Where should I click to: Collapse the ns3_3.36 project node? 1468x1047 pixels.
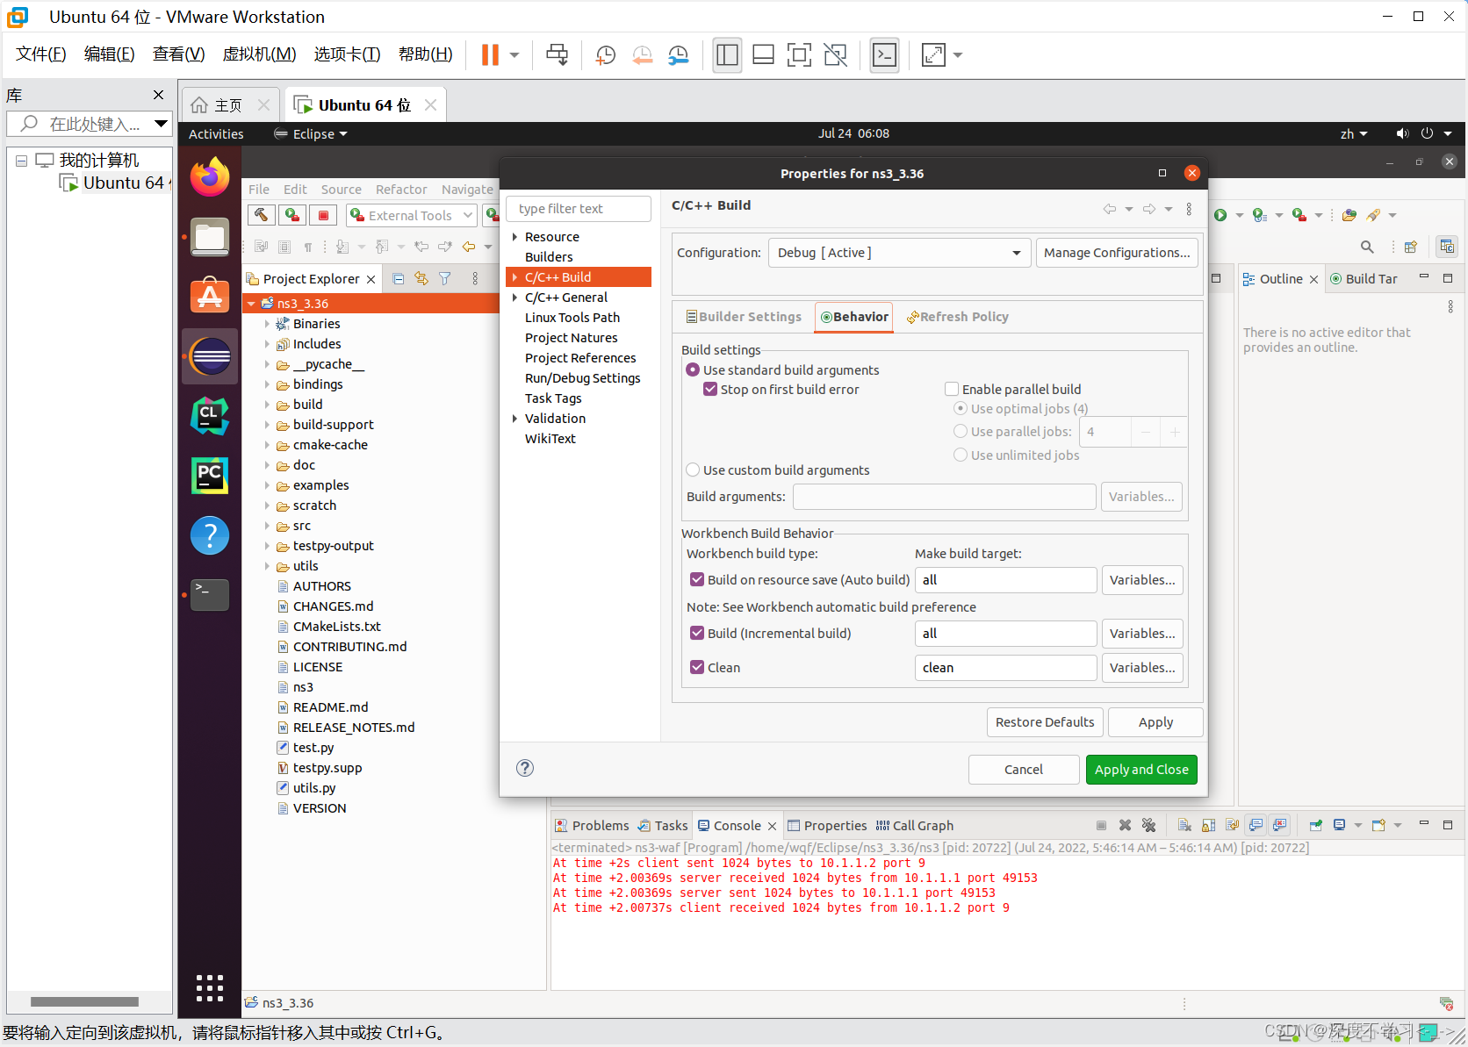coord(251,304)
